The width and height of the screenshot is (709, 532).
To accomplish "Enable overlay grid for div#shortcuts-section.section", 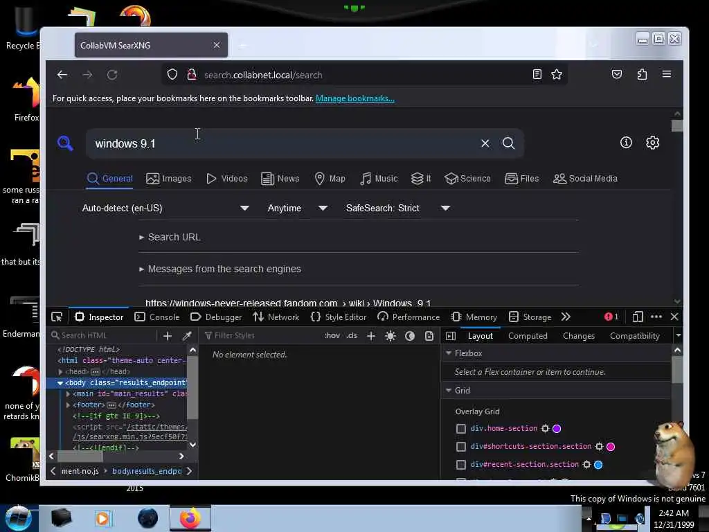I will coord(460,447).
